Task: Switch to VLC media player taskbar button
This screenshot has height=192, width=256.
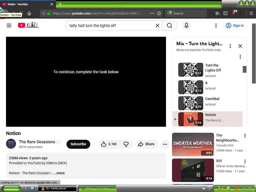Action: (57, 188)
